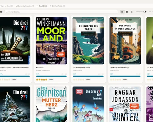Rate Die Klippen des Todes one star

74,79
